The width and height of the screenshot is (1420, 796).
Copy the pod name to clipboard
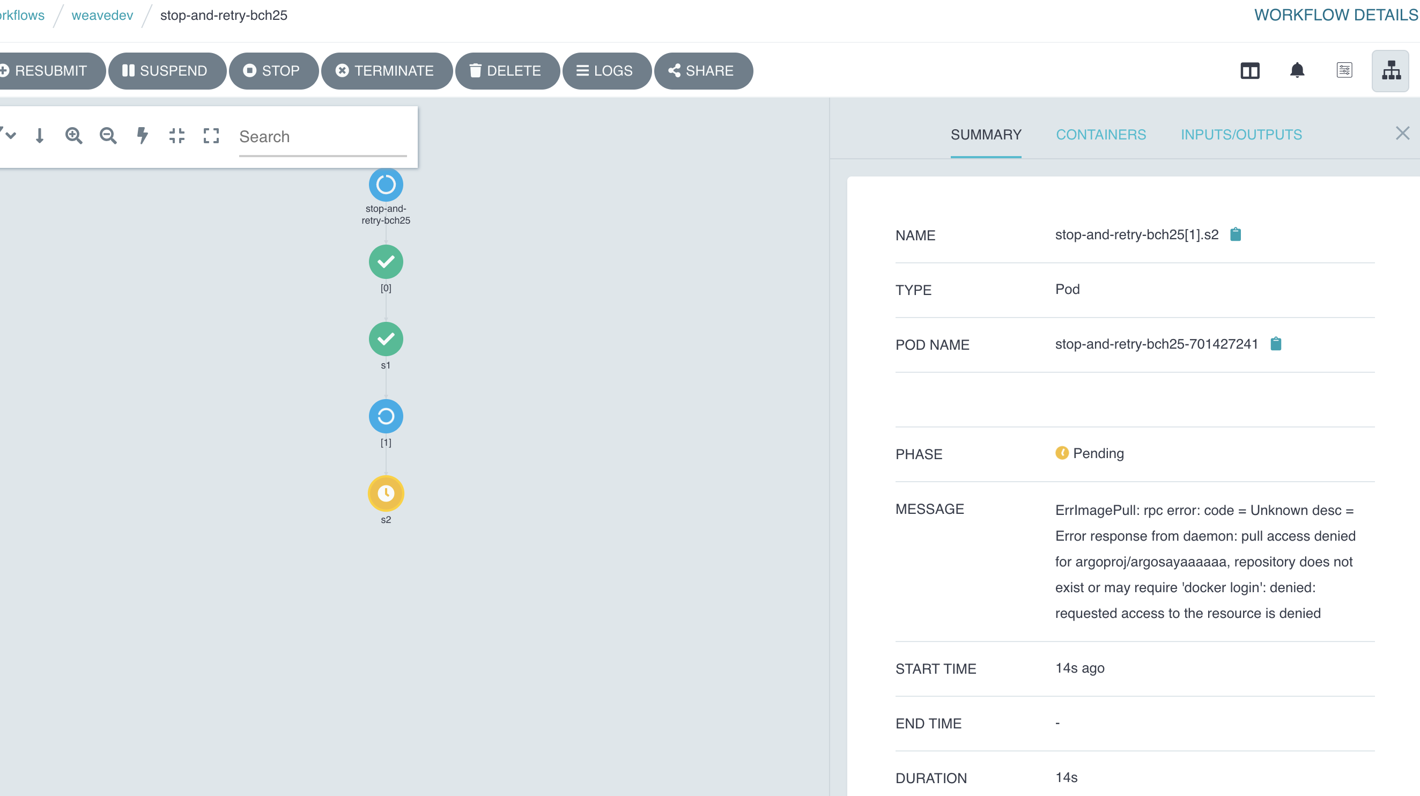(x=1276, y=343)
